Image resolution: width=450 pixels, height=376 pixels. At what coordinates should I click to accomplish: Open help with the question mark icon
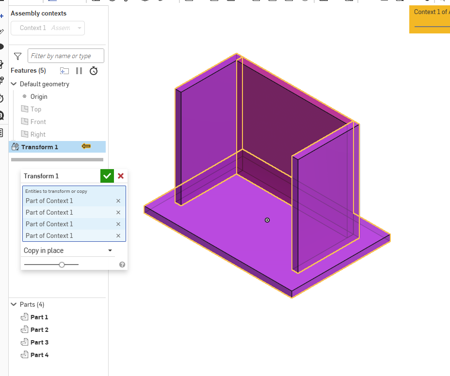coord(122,265)
